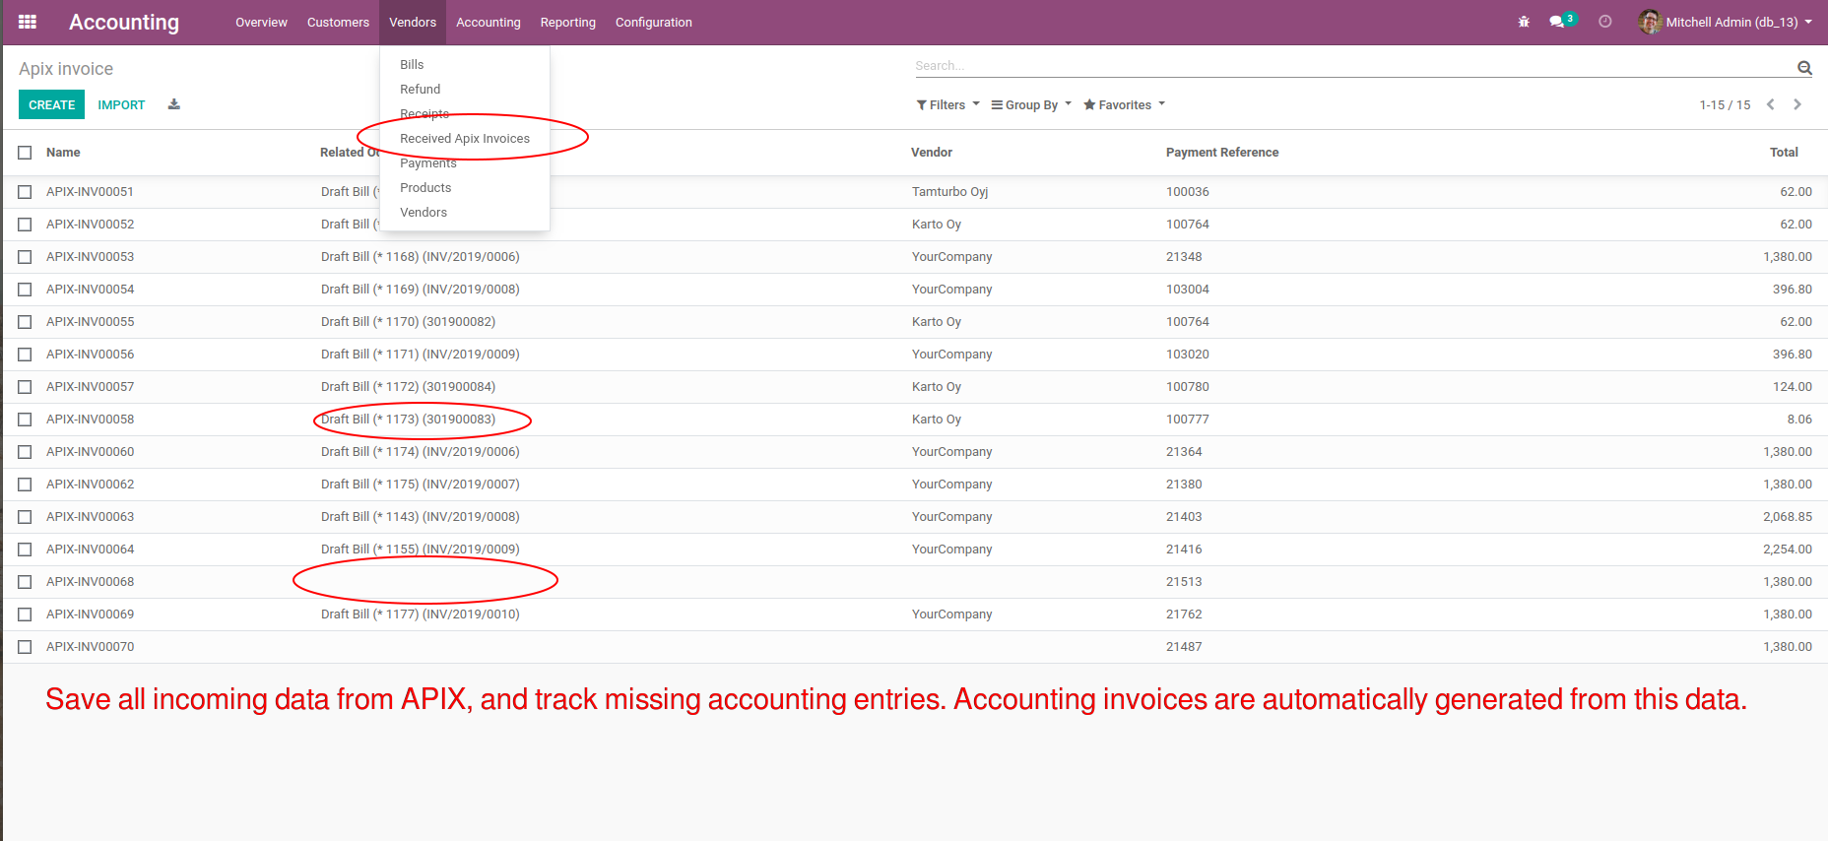Click the IMPORT button
This screenshot has height=841, width=1828.
(121, 105)
